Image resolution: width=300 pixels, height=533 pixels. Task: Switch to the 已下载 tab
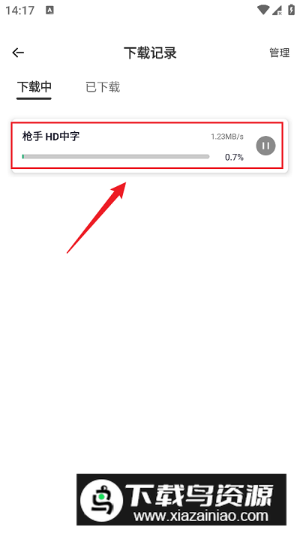coord(103,87)
